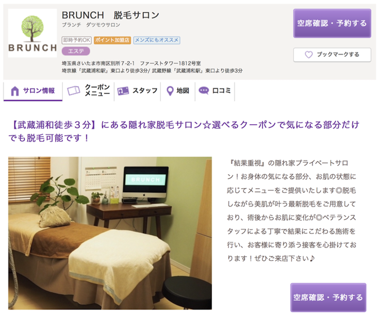Click the heart bookmark icon

point(308,55)
